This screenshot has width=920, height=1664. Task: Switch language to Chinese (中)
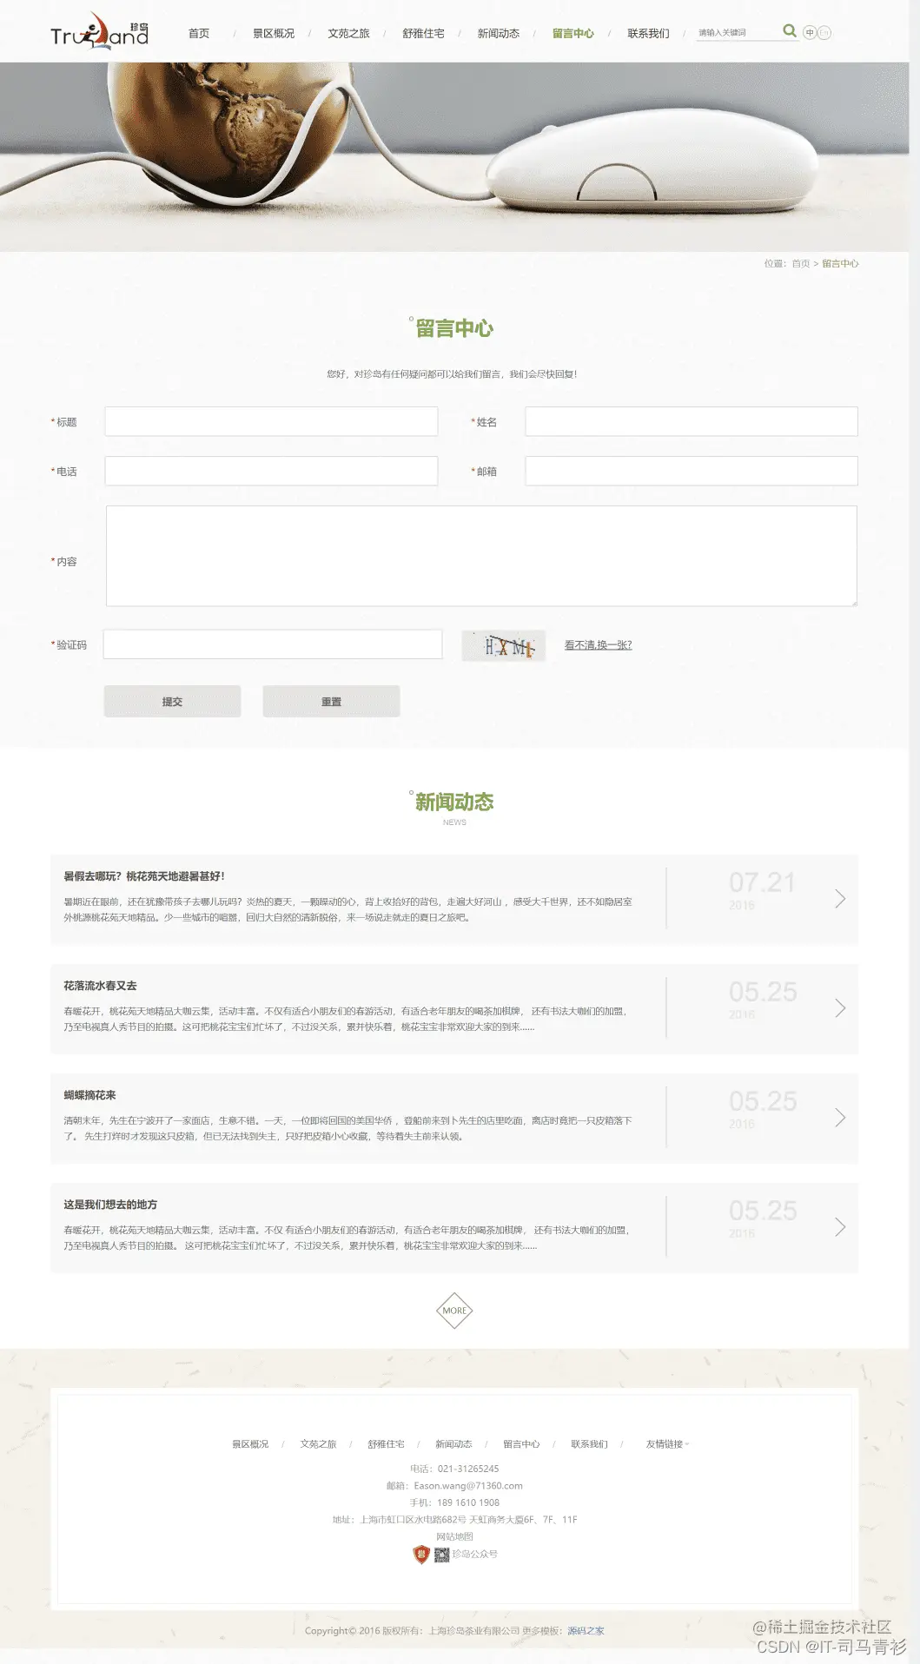810,33
